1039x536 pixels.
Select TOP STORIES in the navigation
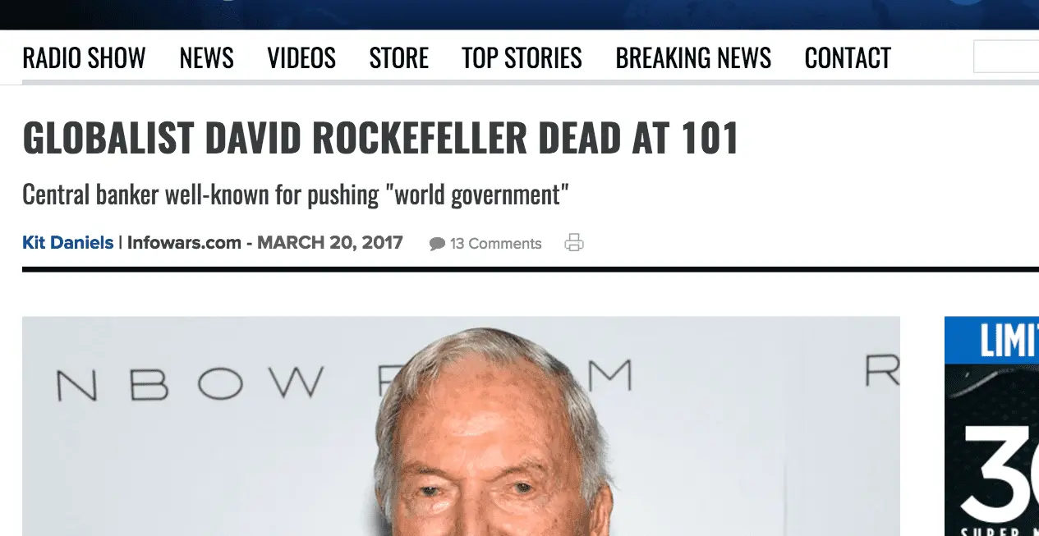click(x=522, y=58)
